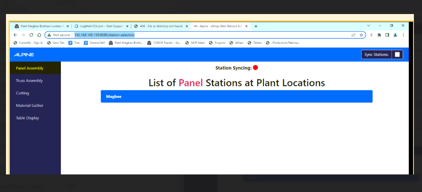Open the 120818 Tractor bookmark
The image size is (422, 192).
tap(164, 43)
